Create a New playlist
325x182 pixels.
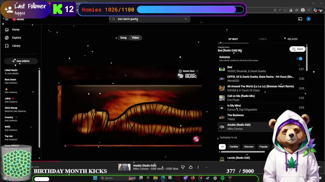pyautogui.click(x=21, y=61)
